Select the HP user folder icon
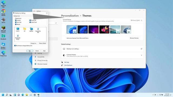Image resolution: width=173 pixels, height=97 pixels. 25,30
